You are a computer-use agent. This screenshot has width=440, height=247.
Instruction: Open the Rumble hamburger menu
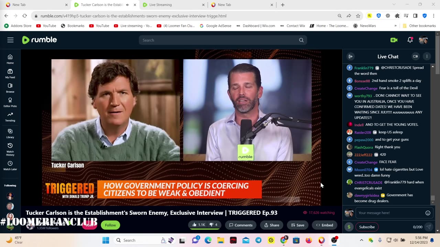10,40
